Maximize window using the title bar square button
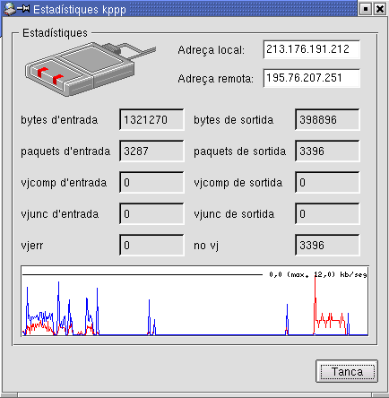 (x=366, y=9)
